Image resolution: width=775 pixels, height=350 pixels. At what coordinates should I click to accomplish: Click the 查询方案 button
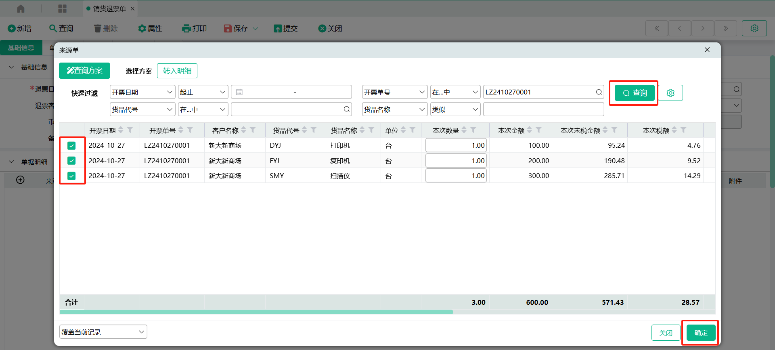(84, 71)
